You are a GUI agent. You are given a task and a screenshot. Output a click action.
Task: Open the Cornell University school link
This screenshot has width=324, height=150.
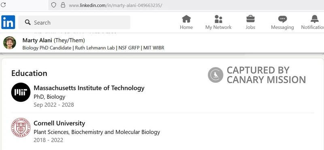[59, 123]
